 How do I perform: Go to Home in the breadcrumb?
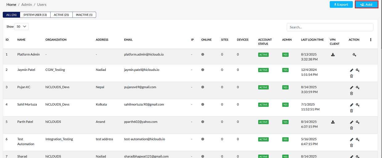11,5
